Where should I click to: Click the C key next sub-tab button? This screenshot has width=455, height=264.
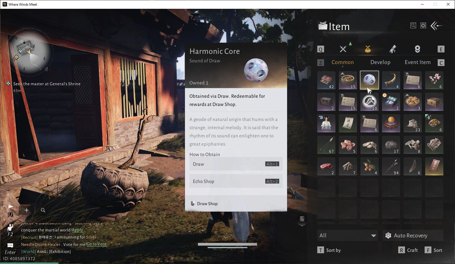point(441,63)
